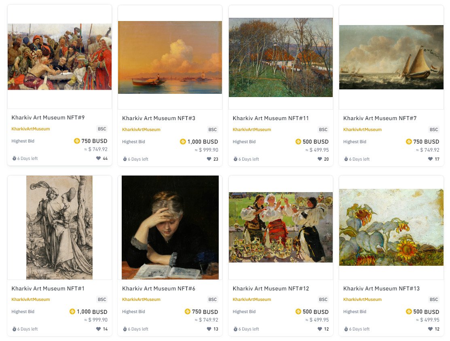Favorite NFT#11 with the heart icon
The width and height of the screenshot is (450, 341).
point(320,159)
